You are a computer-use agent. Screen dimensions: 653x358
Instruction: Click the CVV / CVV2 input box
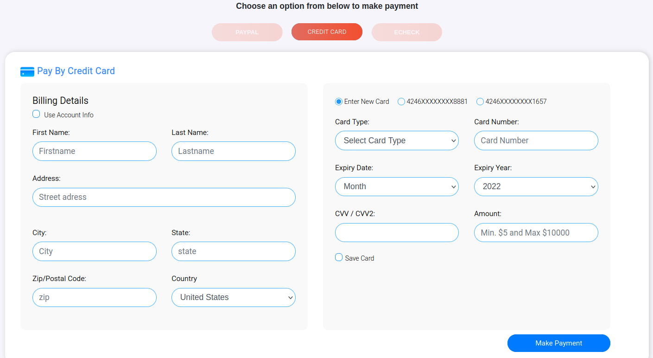click(397, 232)
